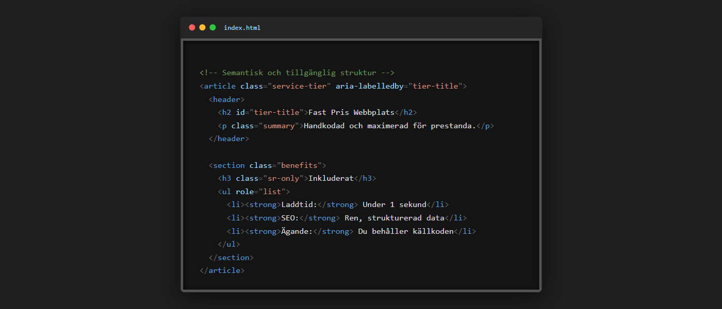
Task: Click the 'Inkluderat' h3 text
Action: click(331, 178)
